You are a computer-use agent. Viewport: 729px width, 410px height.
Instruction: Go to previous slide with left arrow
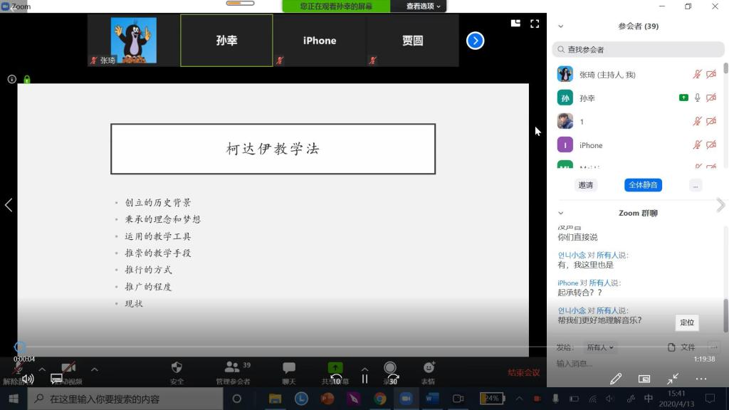click(x=9, y=205)
